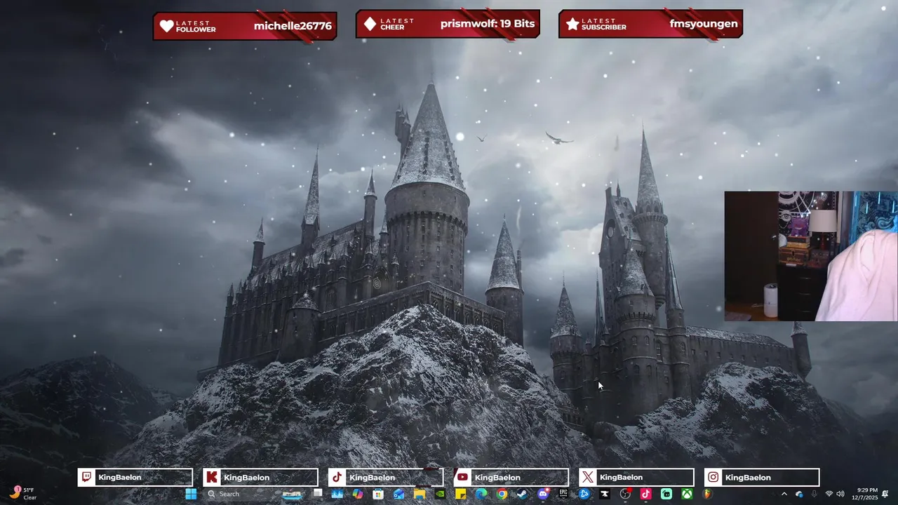
Task: Open Sticky Notes from the taskbar
Action: point(460,494)
